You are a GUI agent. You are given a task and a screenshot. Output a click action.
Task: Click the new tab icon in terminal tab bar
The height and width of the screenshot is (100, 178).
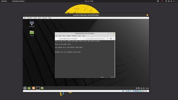click(x=111, y=39)
